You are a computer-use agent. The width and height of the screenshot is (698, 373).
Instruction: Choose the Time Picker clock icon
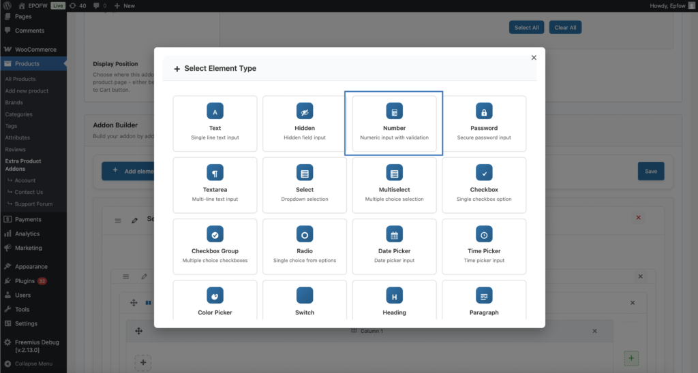pyautogui.click(x=484, y=235)
